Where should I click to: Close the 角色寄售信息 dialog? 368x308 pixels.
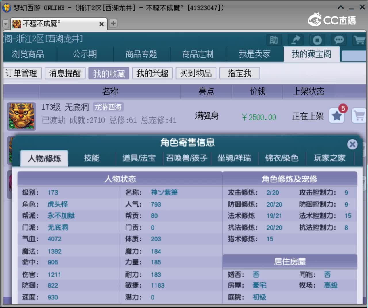click(x=352, y=144)
